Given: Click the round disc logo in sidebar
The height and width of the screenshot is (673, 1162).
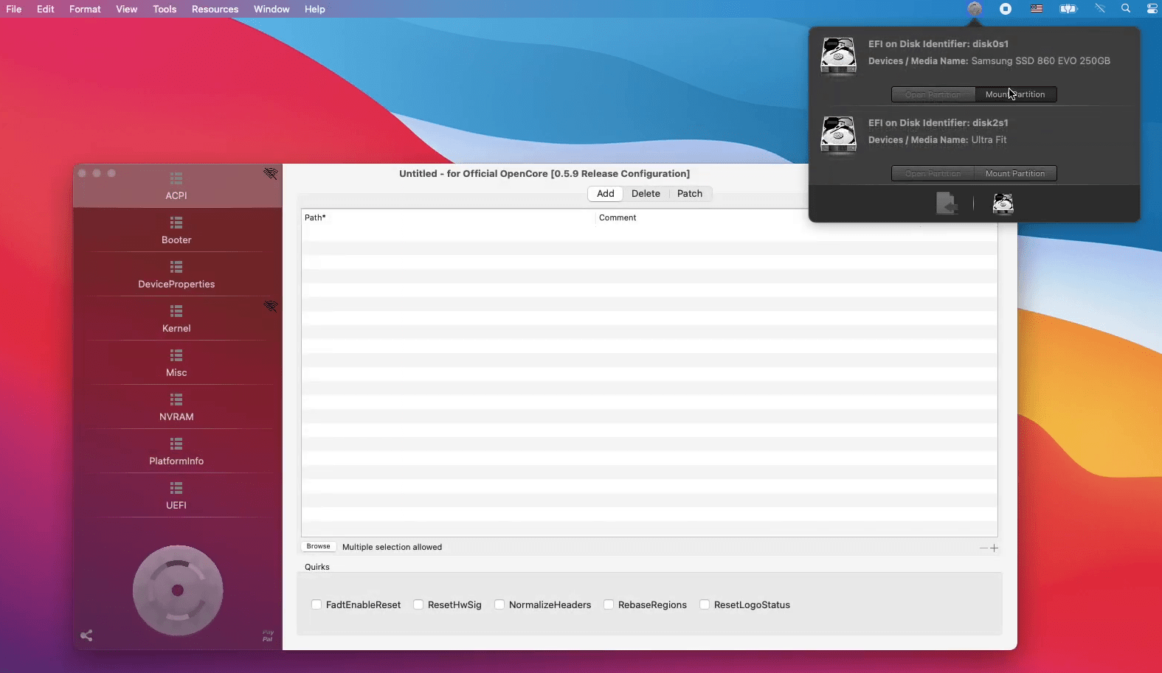Looking at the screenshot, I should 178,590.
